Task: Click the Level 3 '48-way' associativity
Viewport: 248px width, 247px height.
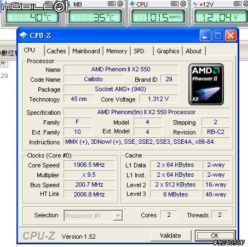Action: point(216,194)
